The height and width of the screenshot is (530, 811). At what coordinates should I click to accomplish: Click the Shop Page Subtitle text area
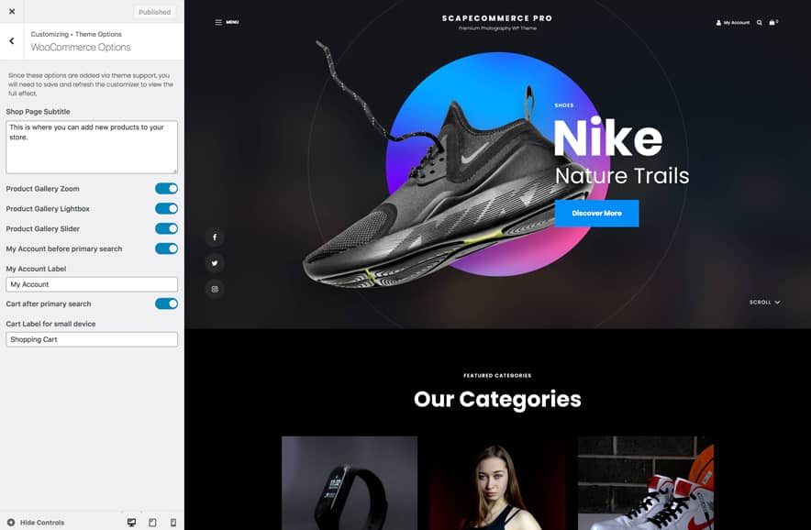[92, 147]
